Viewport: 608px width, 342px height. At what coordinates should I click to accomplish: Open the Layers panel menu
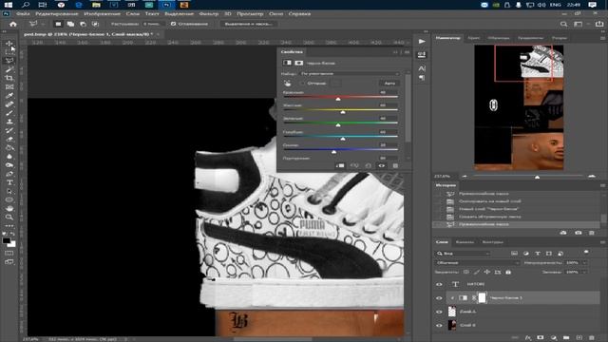pos(602,242)
